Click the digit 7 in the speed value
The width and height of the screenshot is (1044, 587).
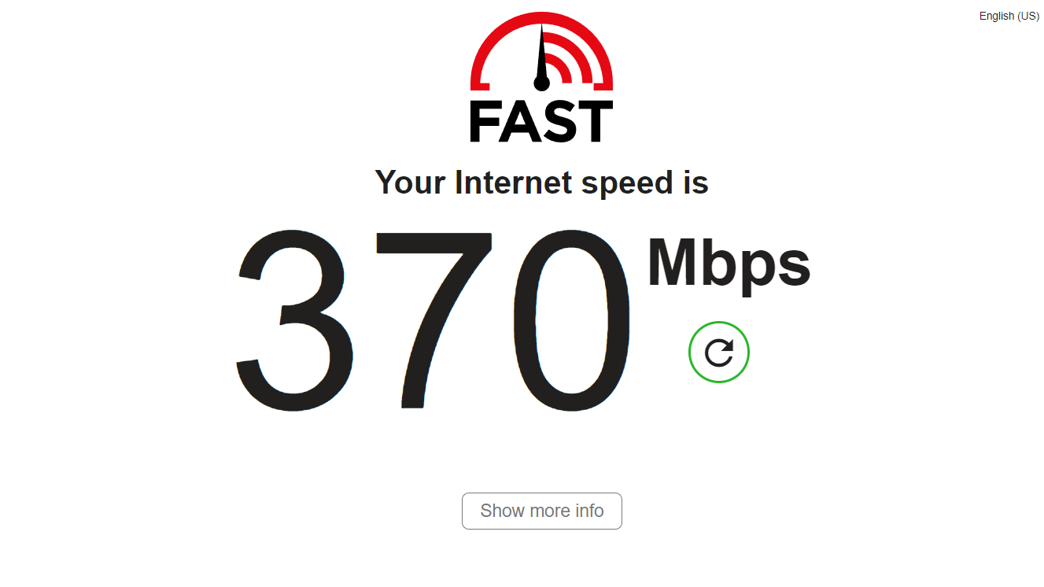coord(434,319)
